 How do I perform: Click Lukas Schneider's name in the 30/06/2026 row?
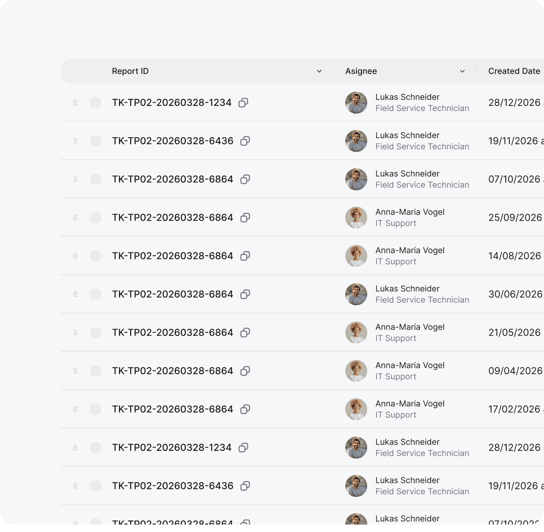407,289
